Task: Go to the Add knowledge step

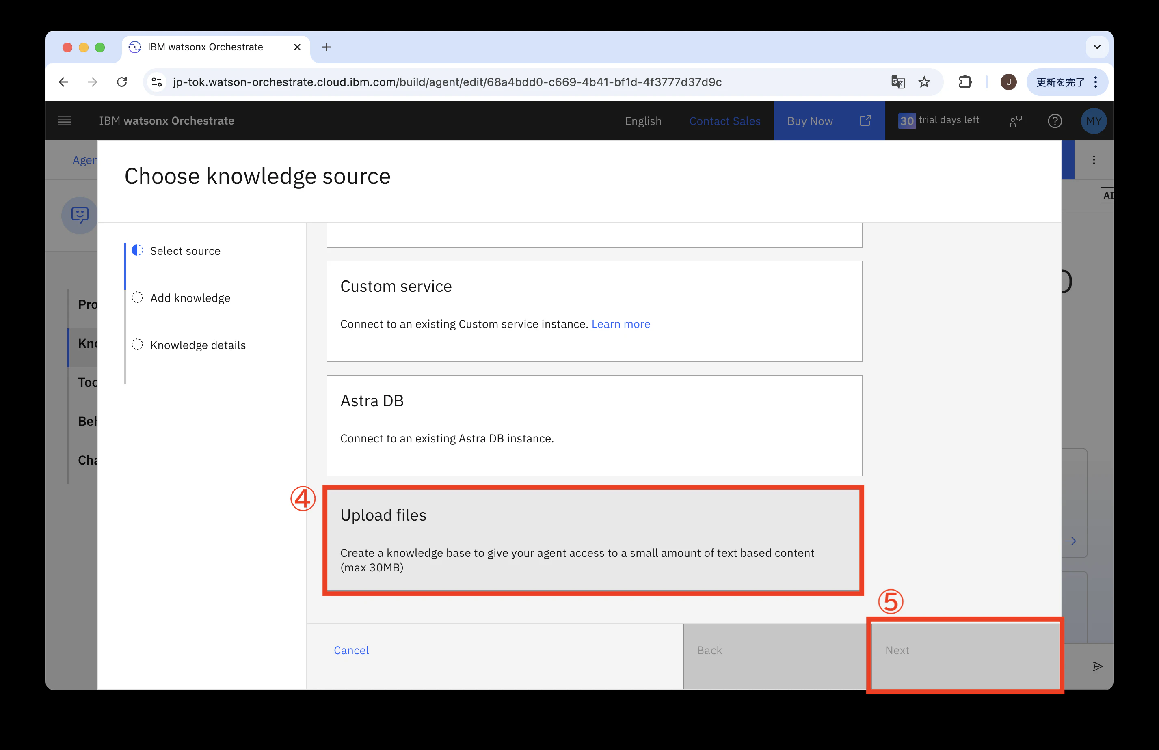Action: point(190,297)
